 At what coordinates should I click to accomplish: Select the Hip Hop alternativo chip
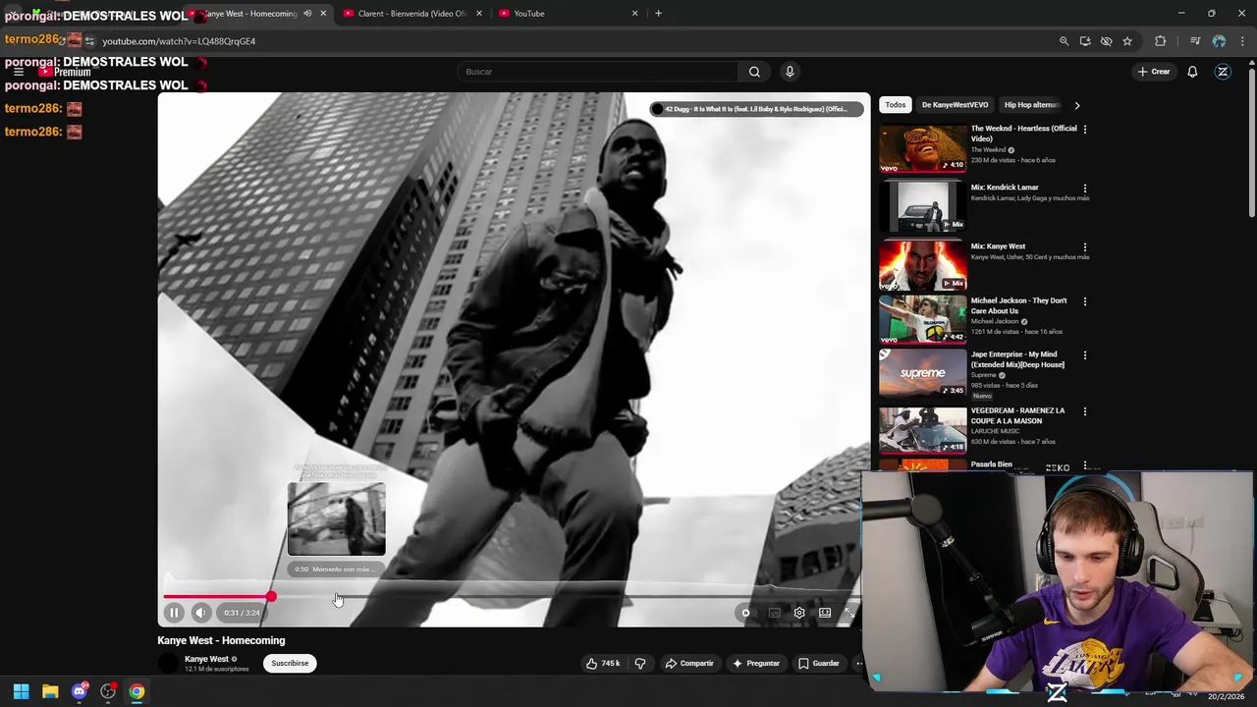coord(1031,105)
